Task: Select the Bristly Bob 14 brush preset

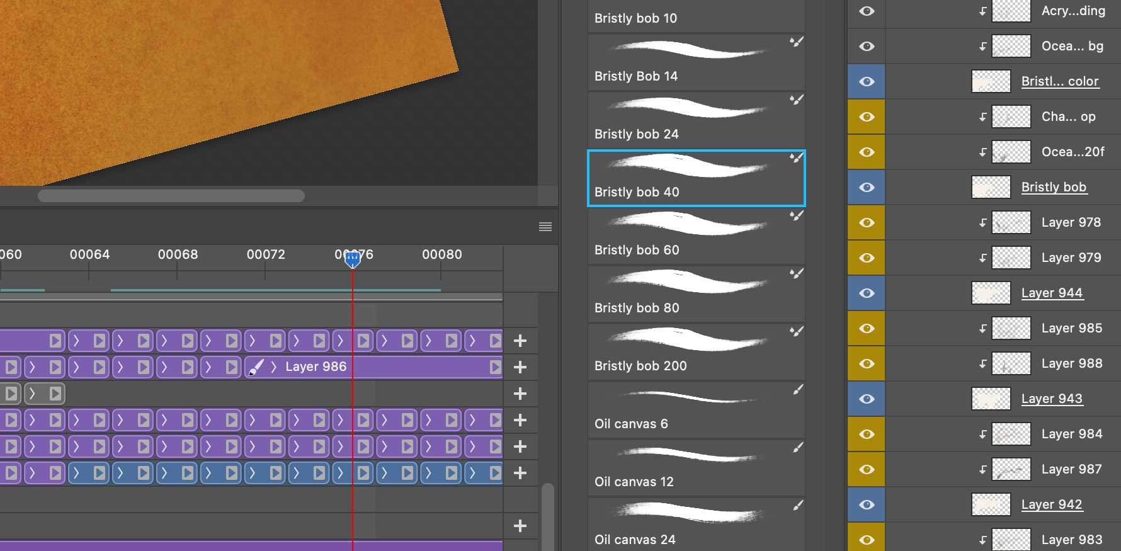Action: [x=696, y=61]
